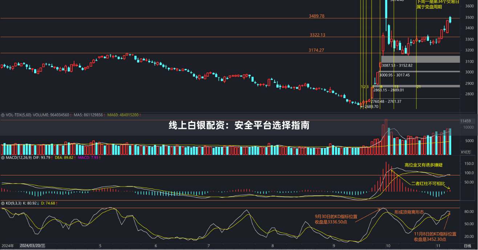Click the KD(9,3,3) indicator name
The height and width of the screenshot is (250, 478).
[13, 203]
